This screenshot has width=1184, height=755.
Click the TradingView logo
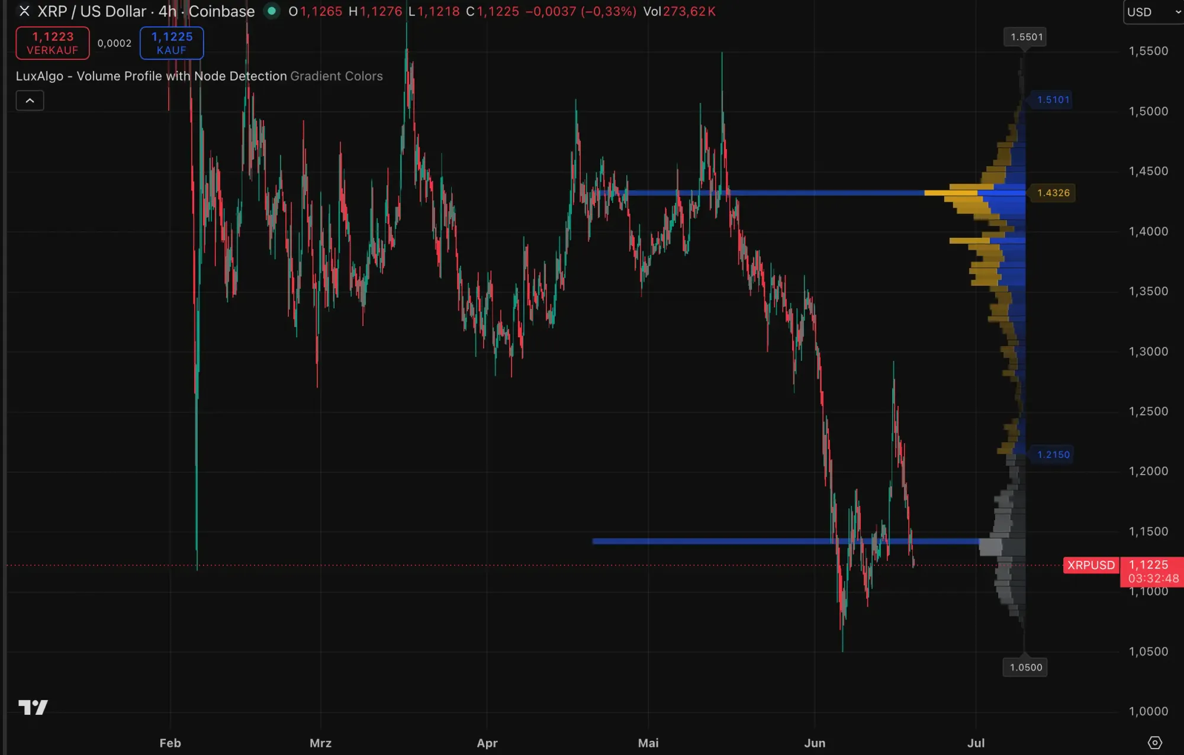click(33, 707)
